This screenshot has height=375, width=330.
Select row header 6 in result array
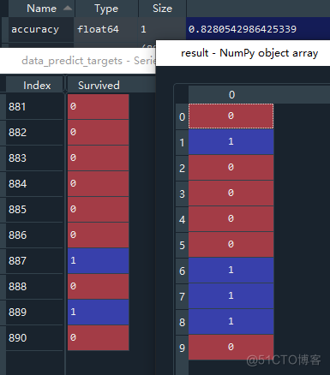click(x=182, y=271)
